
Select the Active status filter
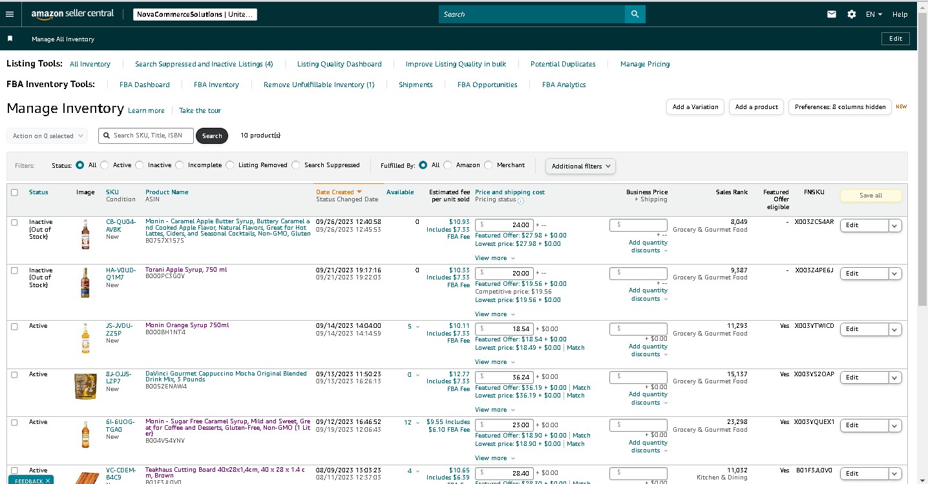click(105, 165)
